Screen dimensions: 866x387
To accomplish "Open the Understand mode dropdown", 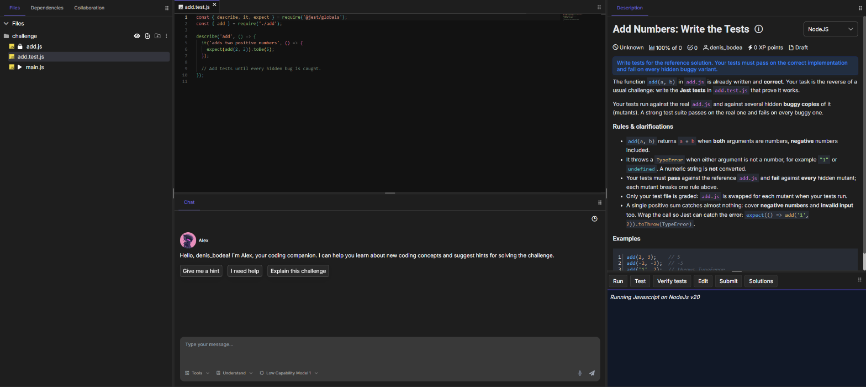I will 235,373.
